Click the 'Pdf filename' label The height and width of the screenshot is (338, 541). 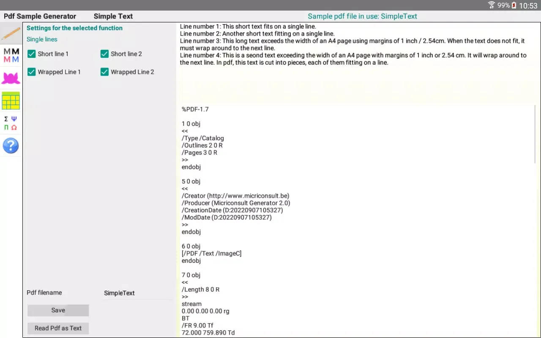[x=44, y=292]
